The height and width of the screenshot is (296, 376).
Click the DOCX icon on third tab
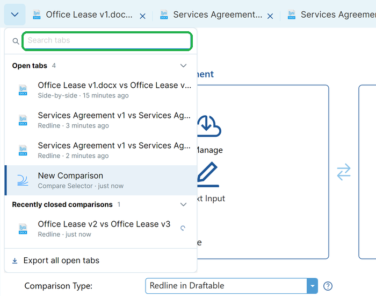pyautogui.click(x=292, y=15)
